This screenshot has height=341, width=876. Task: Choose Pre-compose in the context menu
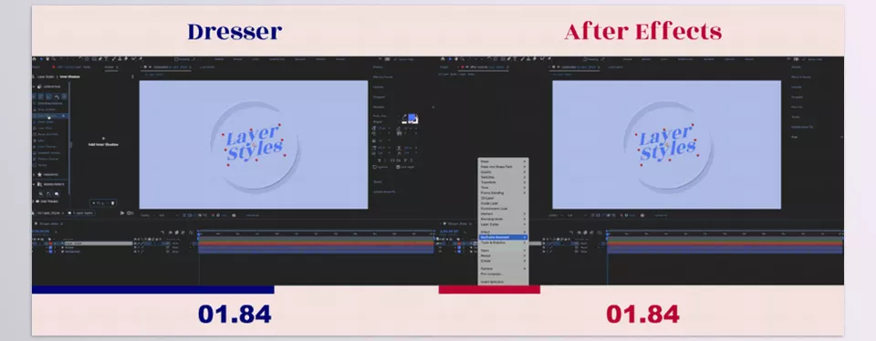pos(503,274)
